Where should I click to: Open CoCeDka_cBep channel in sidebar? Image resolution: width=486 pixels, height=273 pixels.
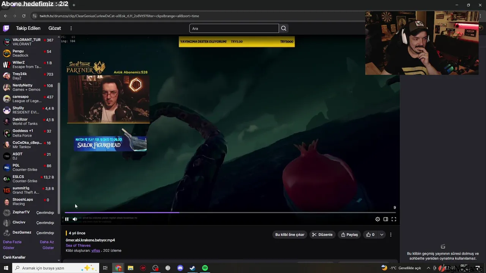[30, 144]
